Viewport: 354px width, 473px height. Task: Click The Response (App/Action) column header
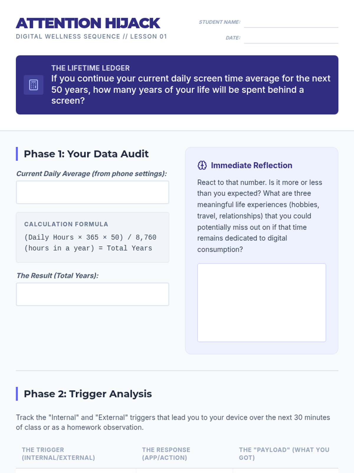(x=166, y=454)
